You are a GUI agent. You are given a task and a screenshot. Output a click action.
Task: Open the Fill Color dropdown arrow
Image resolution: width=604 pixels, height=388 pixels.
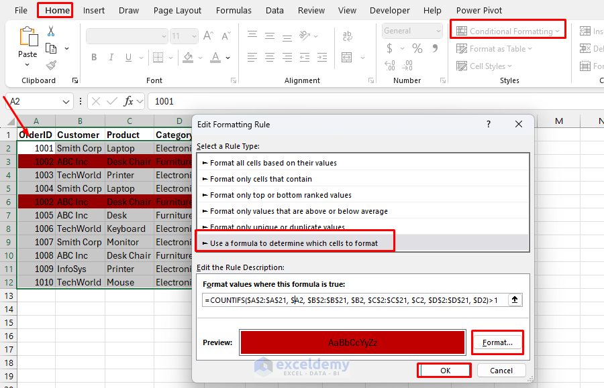click(x=200, y=58)
